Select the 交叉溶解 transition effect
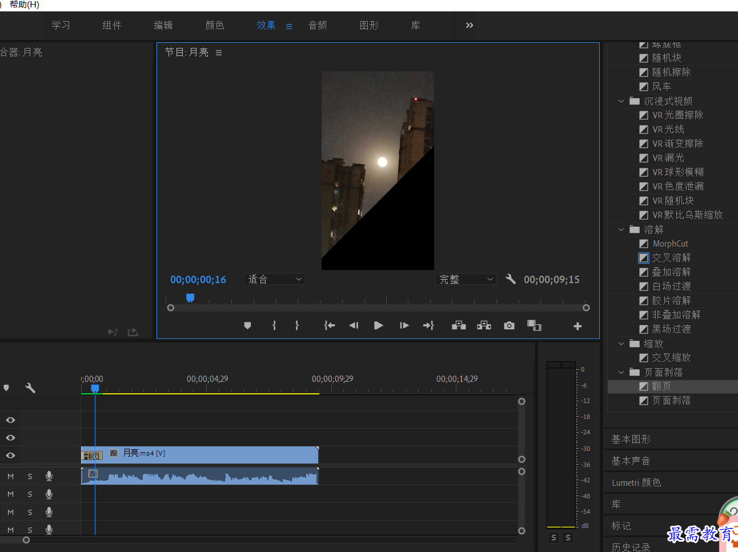The image size is (738, 552). click(x=671, y=258)
